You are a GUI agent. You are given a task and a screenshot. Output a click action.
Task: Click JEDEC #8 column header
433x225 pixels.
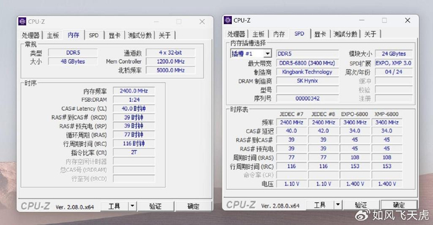[323, 114]
